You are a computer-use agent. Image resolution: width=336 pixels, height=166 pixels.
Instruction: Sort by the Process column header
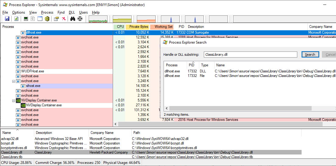57,27
